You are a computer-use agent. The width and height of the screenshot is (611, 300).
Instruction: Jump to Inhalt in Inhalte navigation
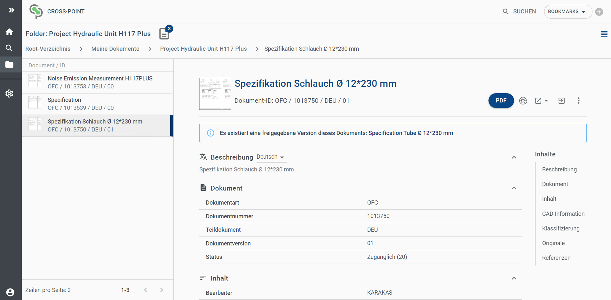(549, 199)
